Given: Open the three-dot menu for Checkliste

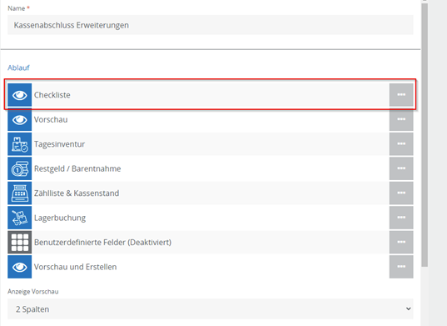Looking at the screenshot, I should [401, 95].
